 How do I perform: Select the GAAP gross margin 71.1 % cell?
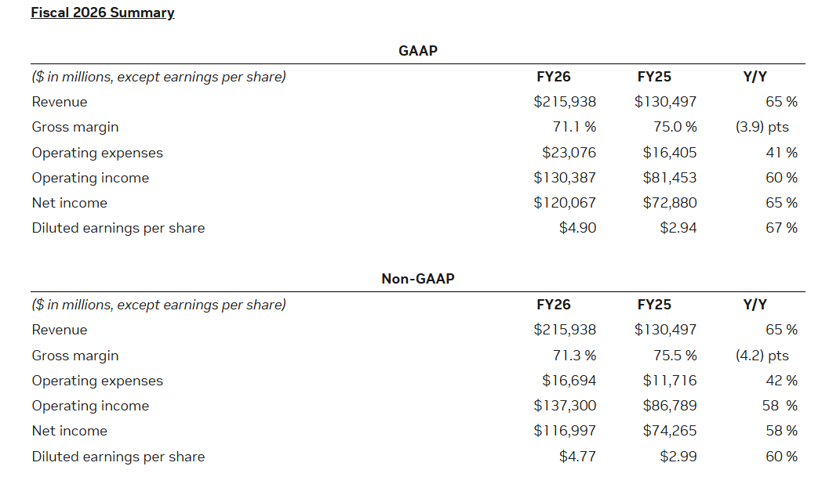point(574,127)
